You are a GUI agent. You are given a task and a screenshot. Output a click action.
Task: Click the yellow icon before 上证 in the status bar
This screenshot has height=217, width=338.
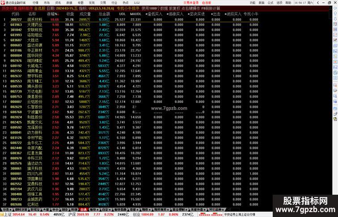point(2,214)
